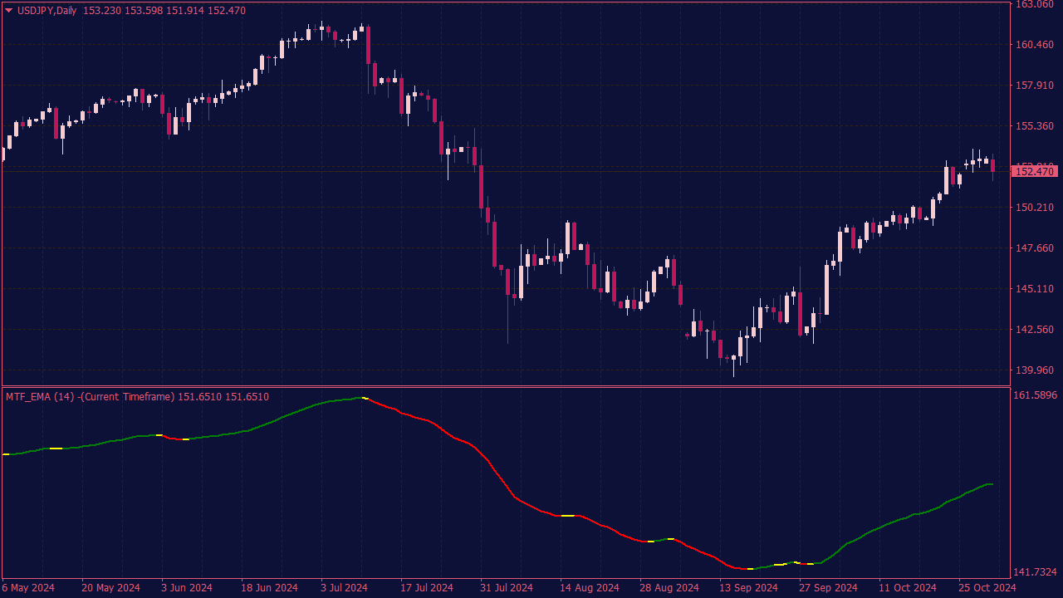Click the 31 Jul 2024 date label
Image resolution: width=1063 pixels, height=598 pixels.
click(x=507, y=588)
